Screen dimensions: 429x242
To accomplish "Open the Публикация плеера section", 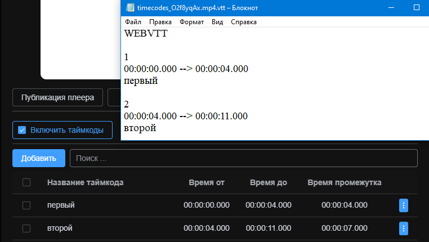I will click(58, 97).
